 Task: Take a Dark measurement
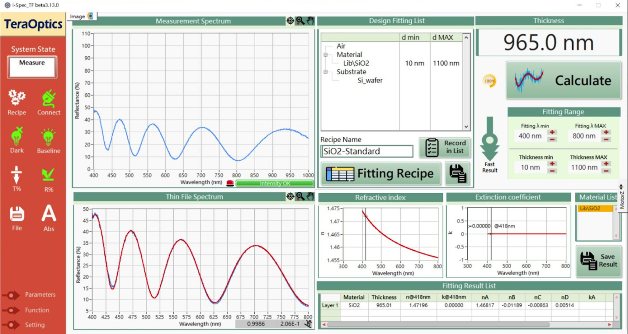[17, 136]
